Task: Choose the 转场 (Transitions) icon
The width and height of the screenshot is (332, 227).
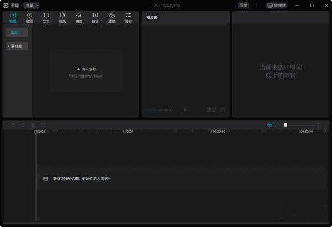Action: point(96,17)
